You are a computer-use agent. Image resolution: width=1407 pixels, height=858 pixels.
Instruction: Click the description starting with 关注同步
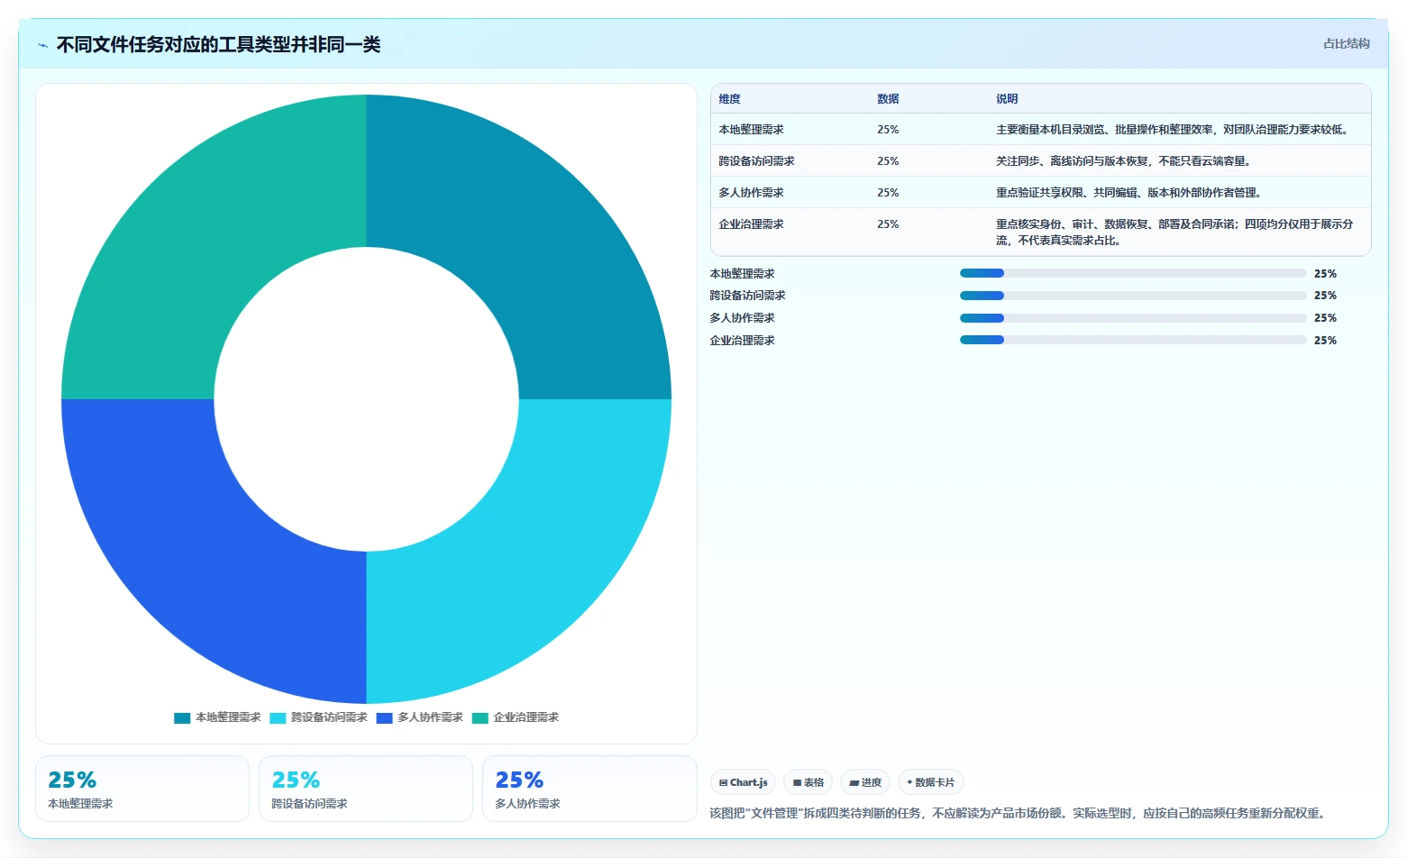click(1123, 161)
